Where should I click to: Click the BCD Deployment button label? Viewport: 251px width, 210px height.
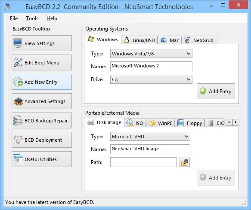tap(43, 140)
